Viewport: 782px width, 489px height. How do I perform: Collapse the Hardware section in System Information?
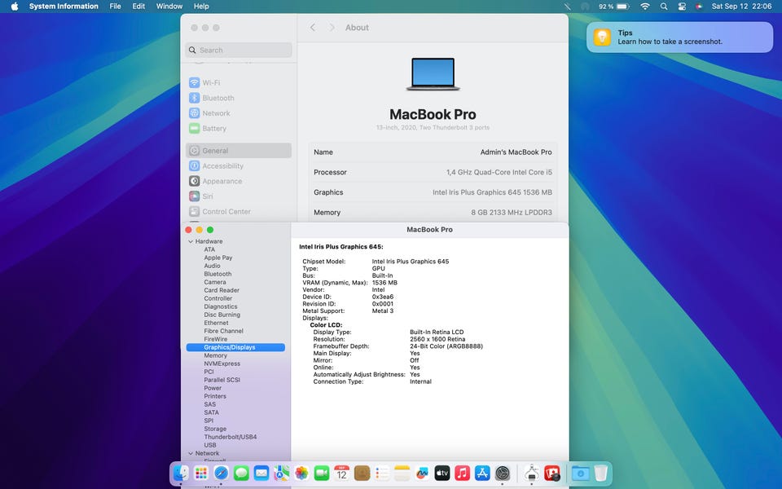(x=191, y=241)
